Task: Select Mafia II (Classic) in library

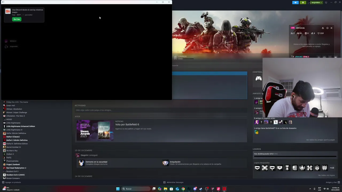Action: click(x=13, y=137)
